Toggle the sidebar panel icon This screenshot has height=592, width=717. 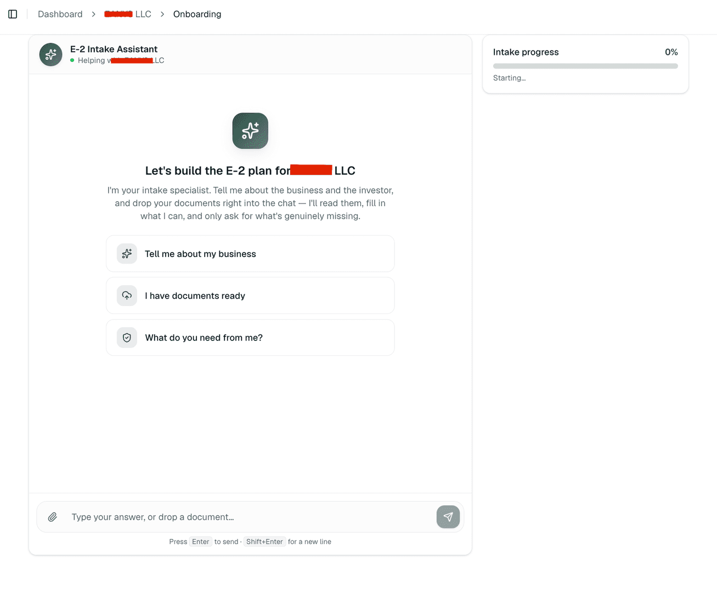(13, 14)
